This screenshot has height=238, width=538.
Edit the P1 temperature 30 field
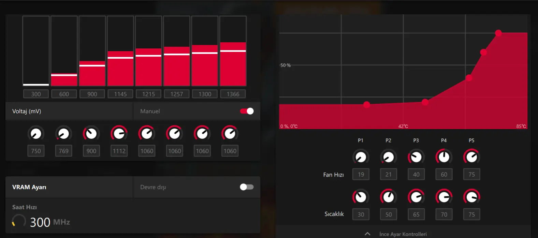pos(361,214)
